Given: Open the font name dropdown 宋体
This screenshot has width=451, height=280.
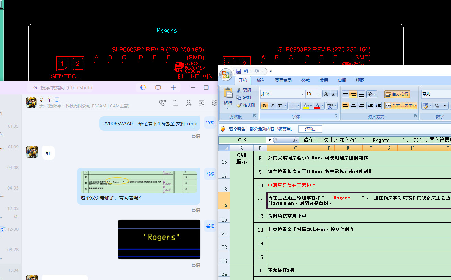Looking at the screenshot, I should pyautogui.click(x=302, y=94).
